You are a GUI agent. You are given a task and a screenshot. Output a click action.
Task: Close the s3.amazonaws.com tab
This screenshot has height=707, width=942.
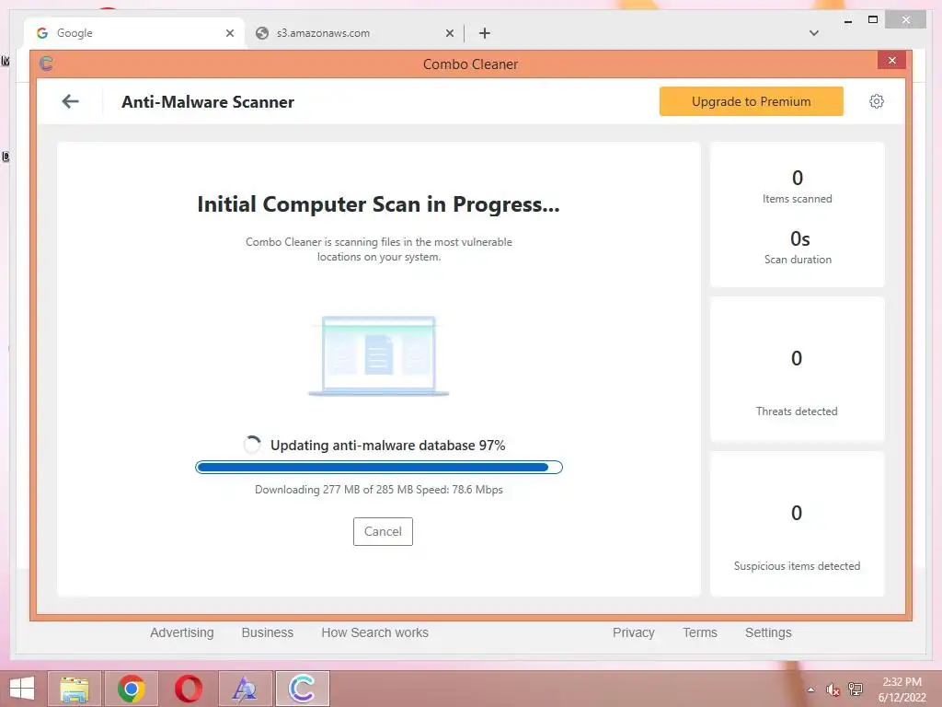pyautogui.click(x=449, y=33)
